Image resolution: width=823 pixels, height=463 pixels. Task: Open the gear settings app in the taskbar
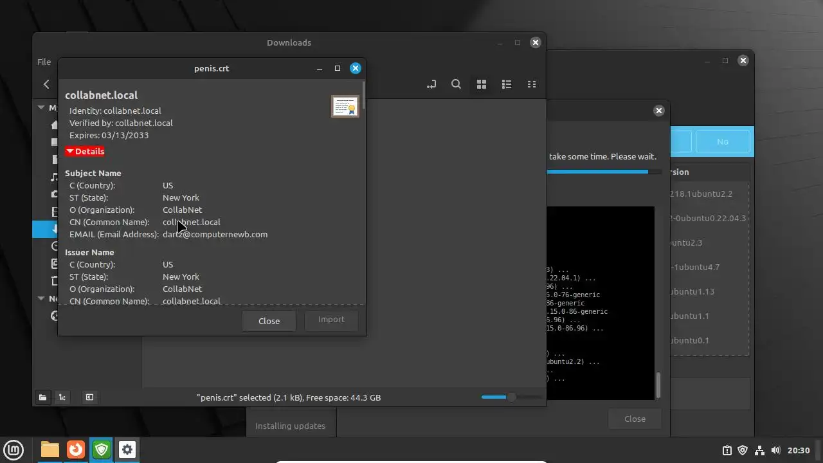click(127, 449)
